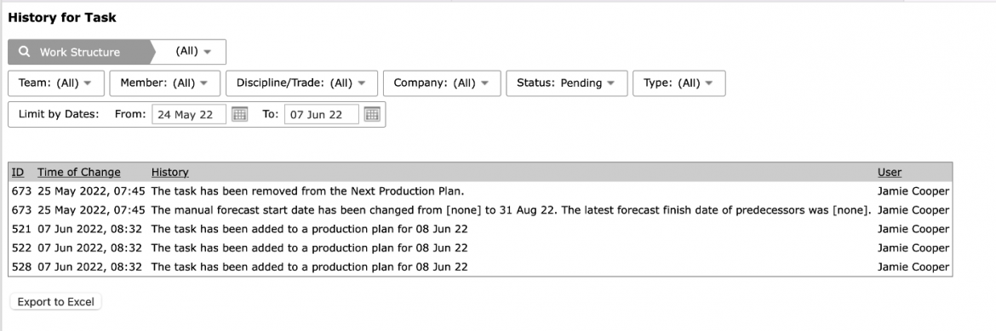Image resolution: width=996 pixels, height=331 pixels.
Task: Select the history row for task ID 521
Action: pos(480,229)
